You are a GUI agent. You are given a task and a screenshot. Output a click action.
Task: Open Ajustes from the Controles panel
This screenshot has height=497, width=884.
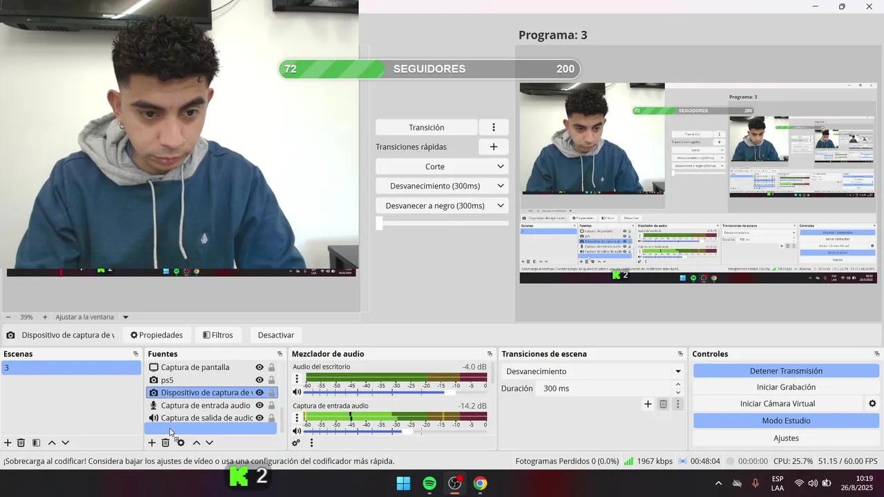[786, 438]
